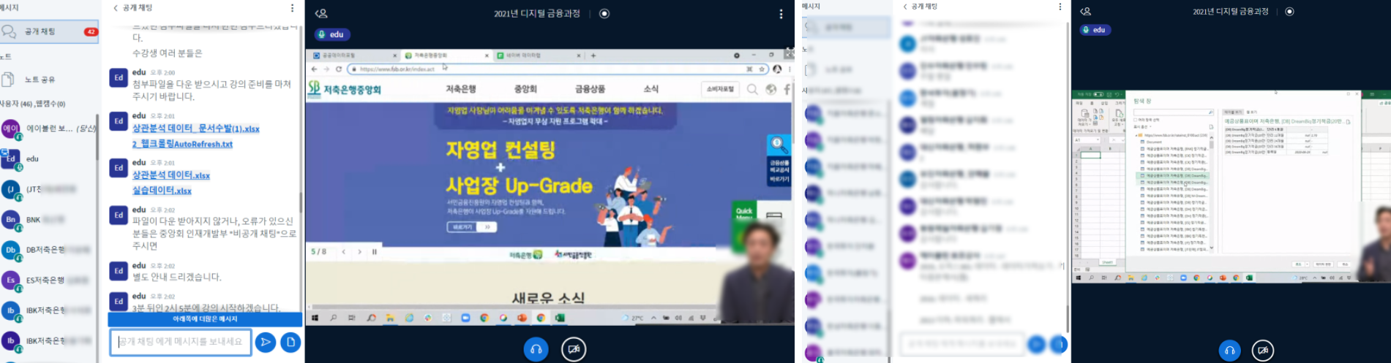Image resolution: width=1391 pixels, height=363 pixels.
Task: Click the browser reload icon
Action: point(339,69)
